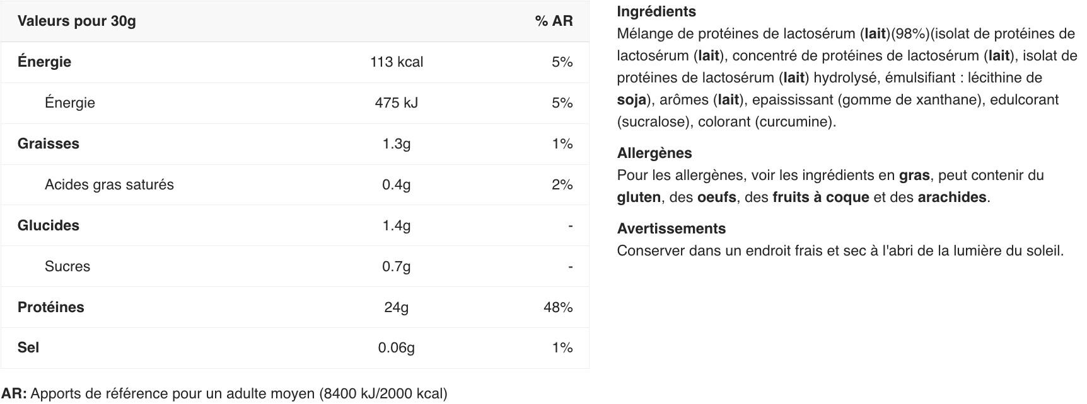Click the 1.3g fat value
This screenshot has width=1087, height=404.
396,143
